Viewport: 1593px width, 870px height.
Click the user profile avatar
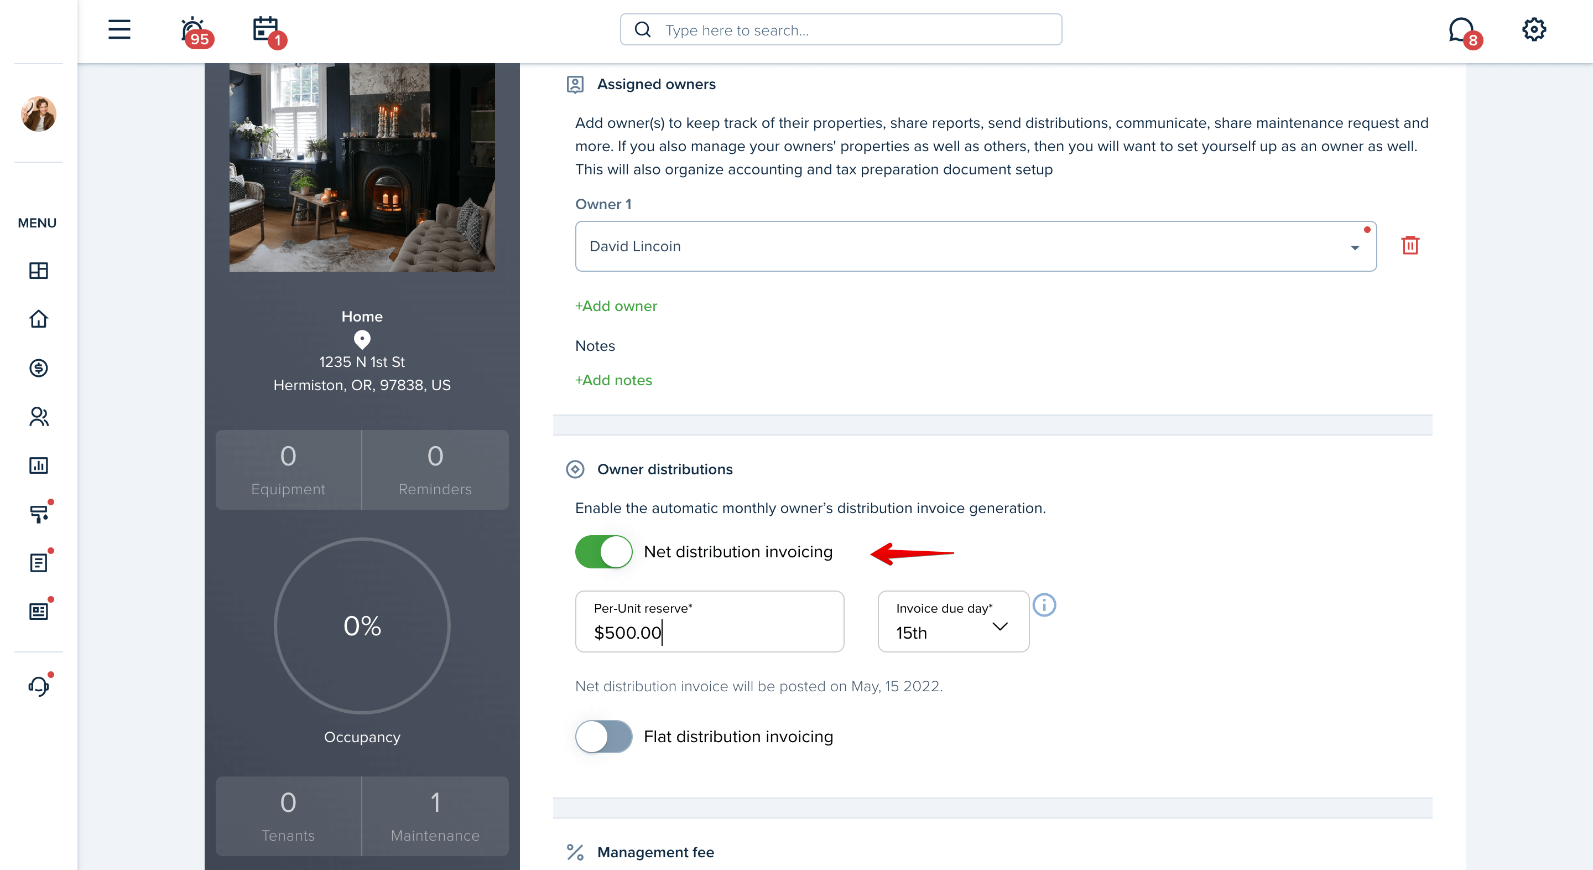pos(38,113)
